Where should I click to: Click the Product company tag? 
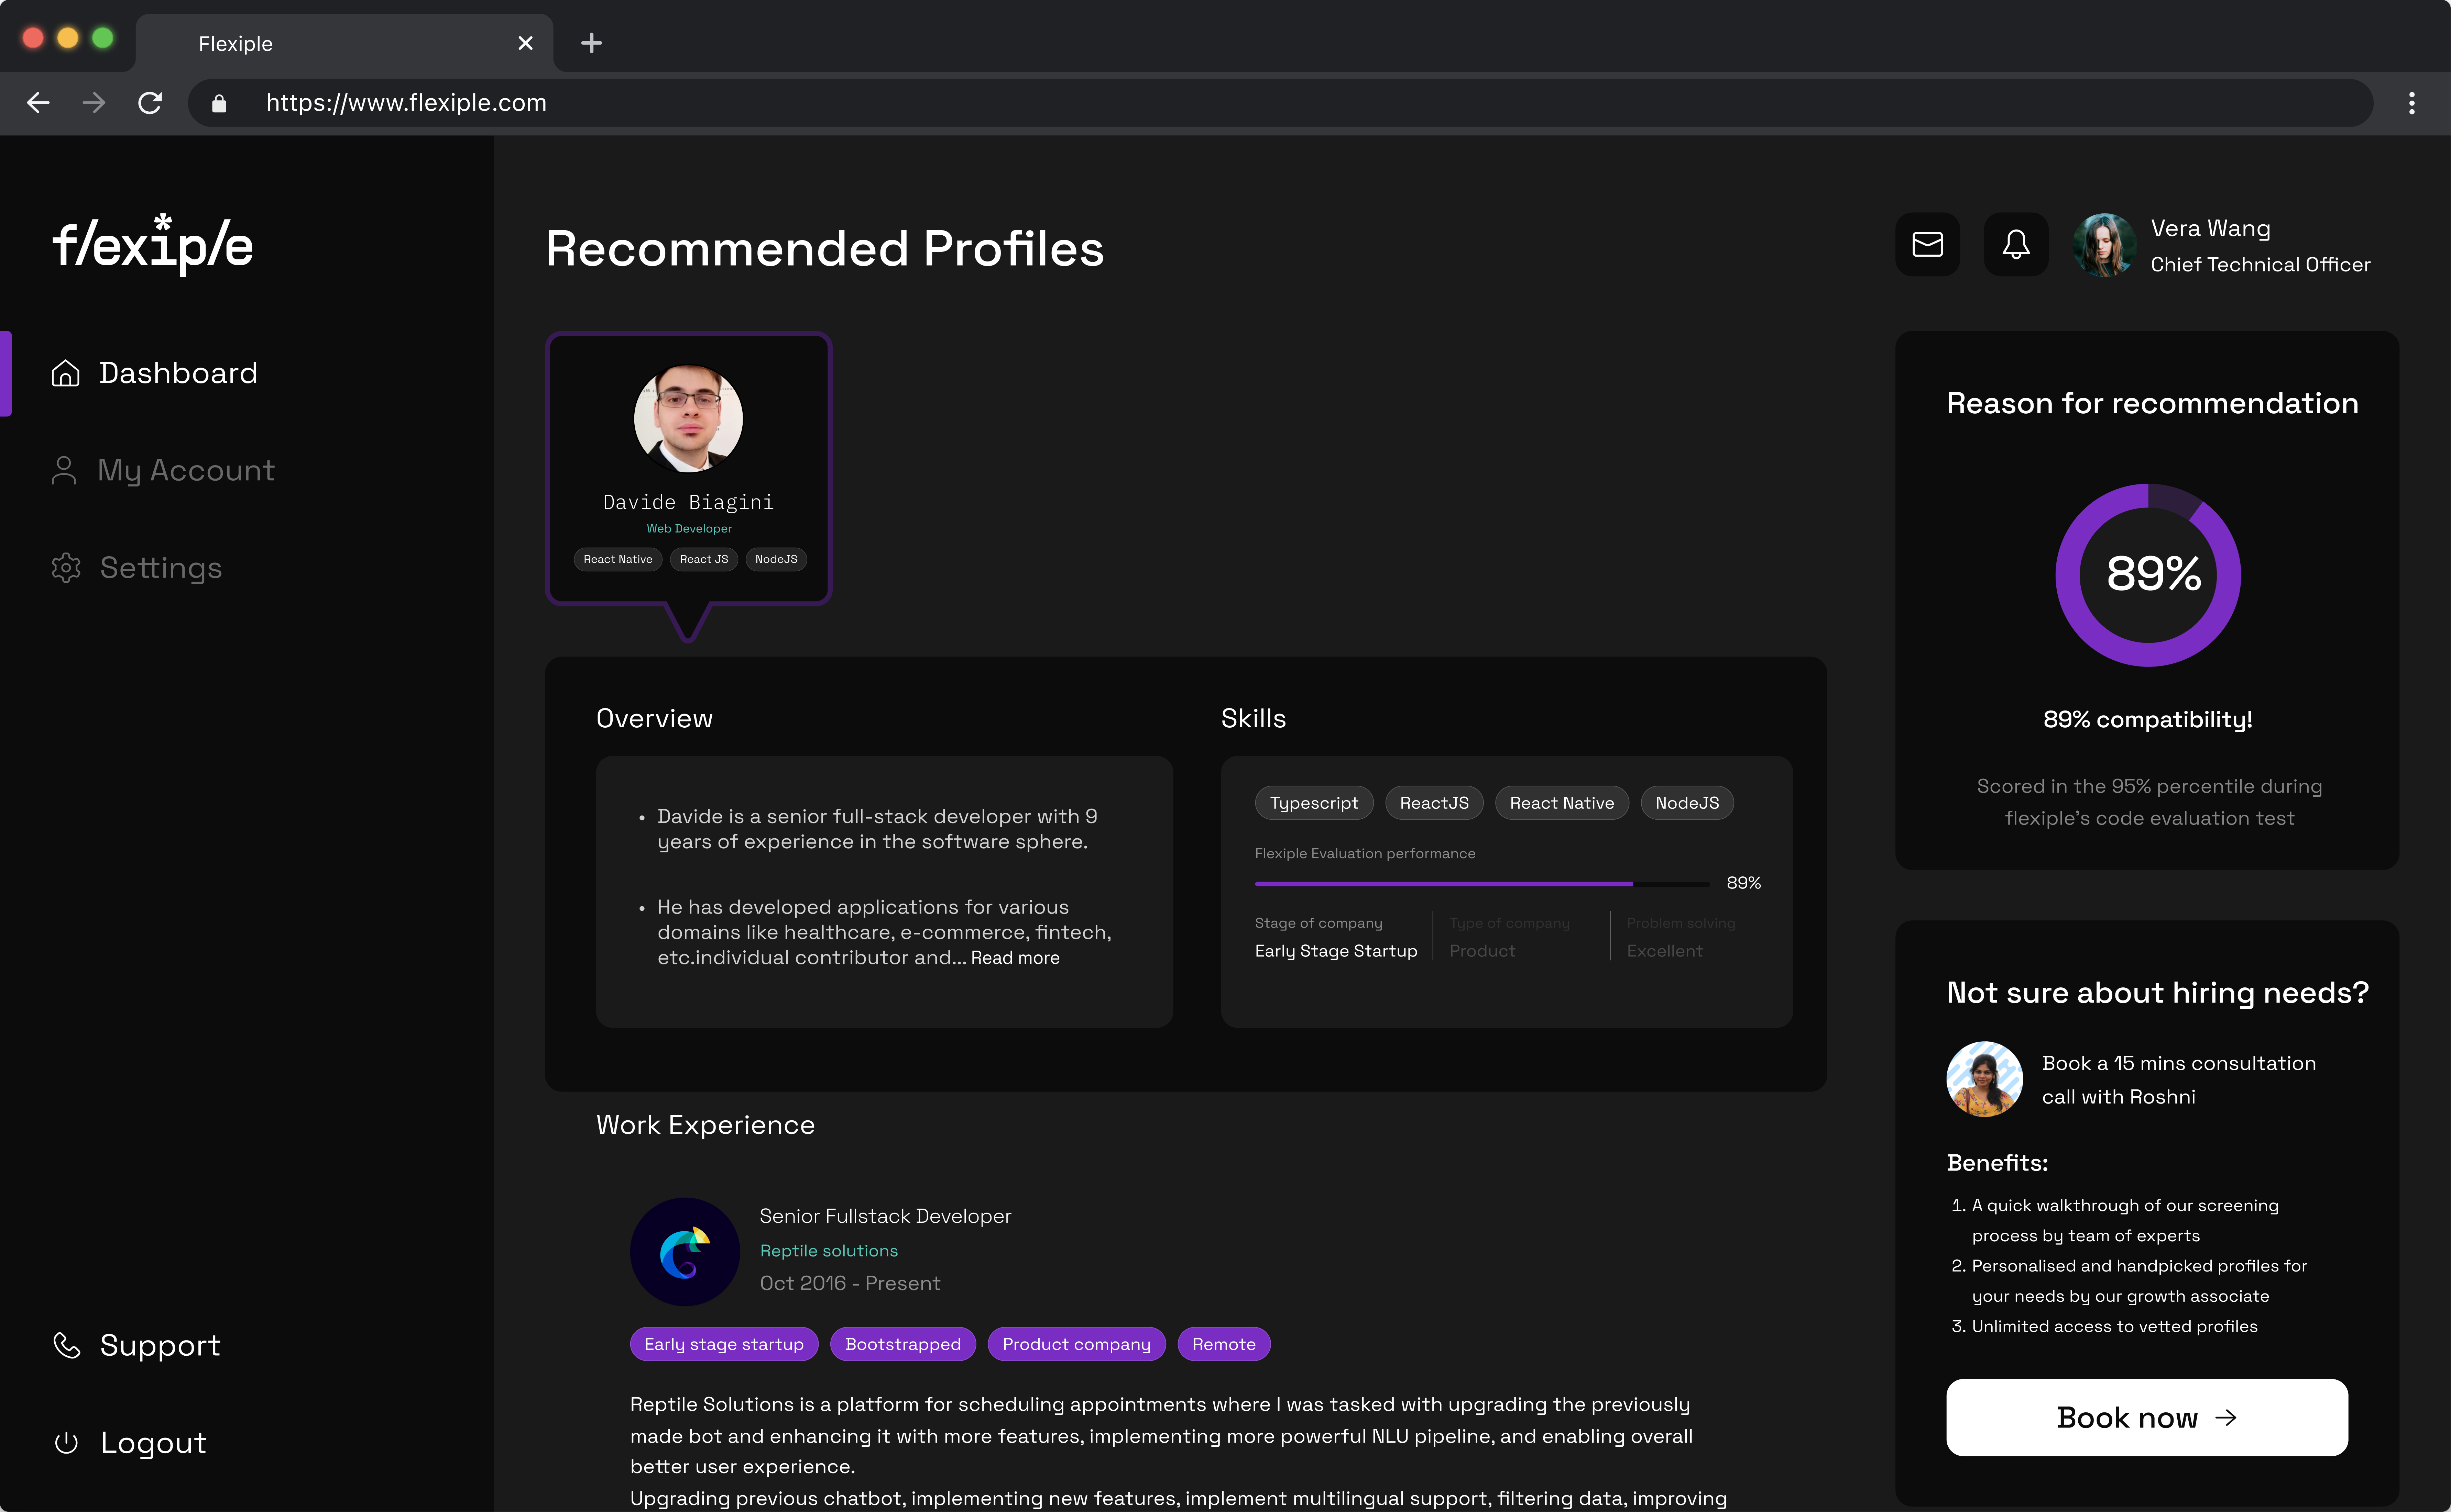[1076, 1344]
